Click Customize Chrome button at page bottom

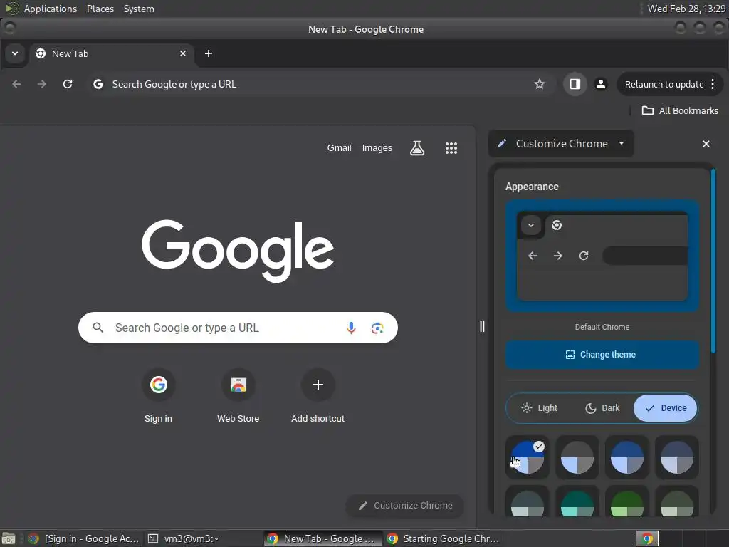coord(405,506)
